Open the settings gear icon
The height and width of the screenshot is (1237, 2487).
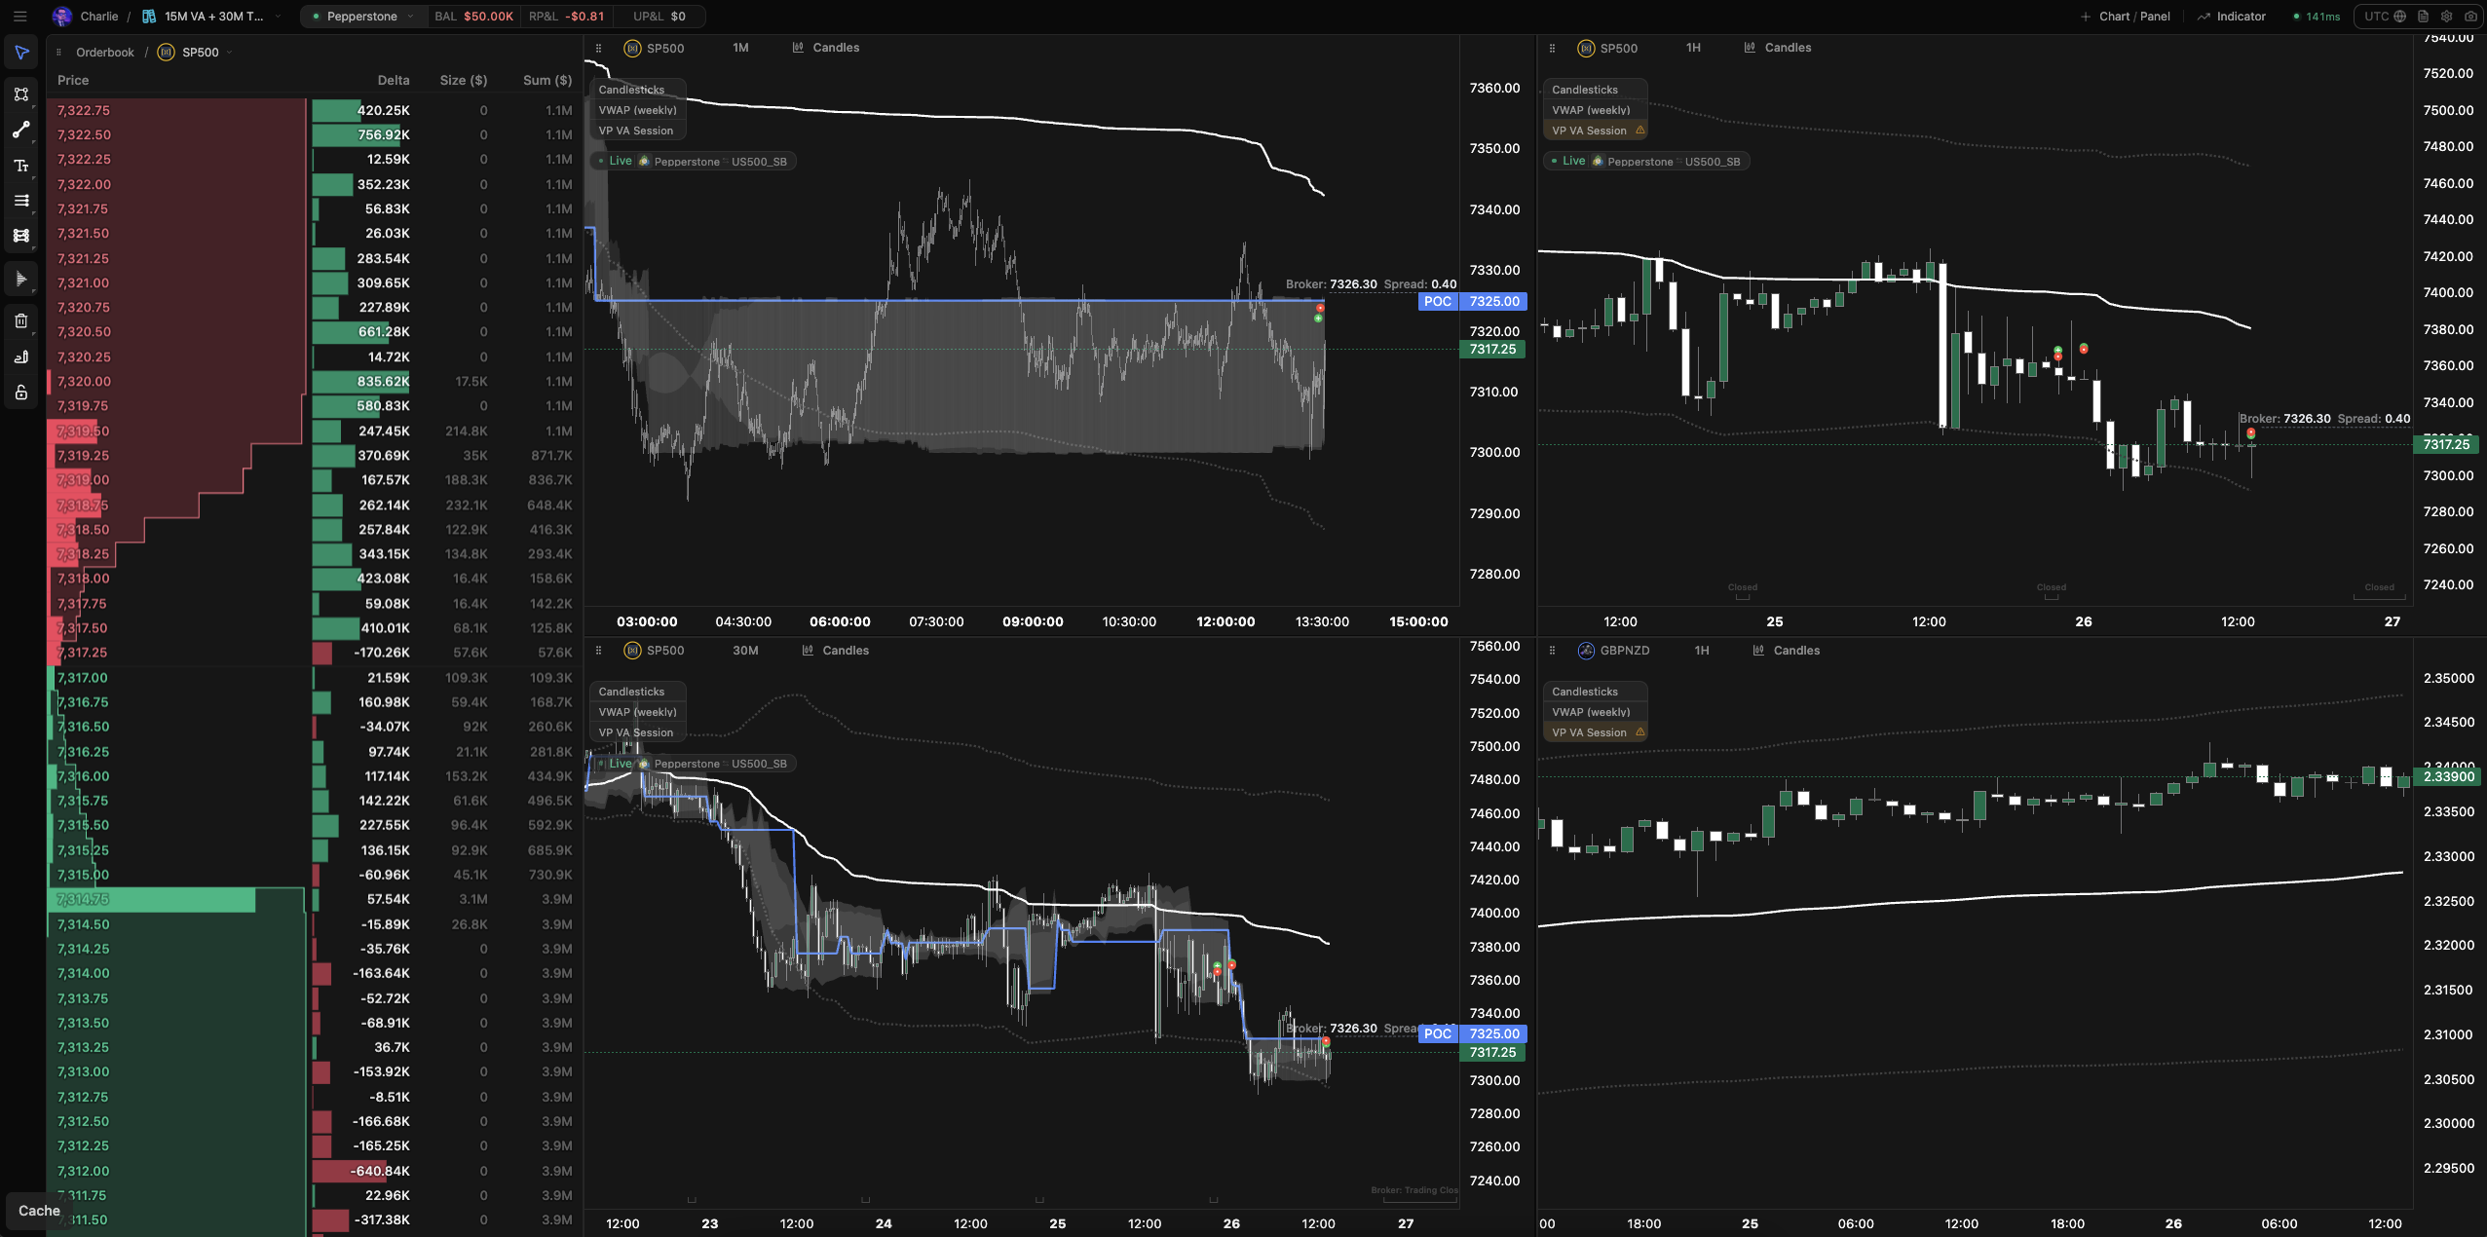pyautogui.click(x=2446, y=17)
